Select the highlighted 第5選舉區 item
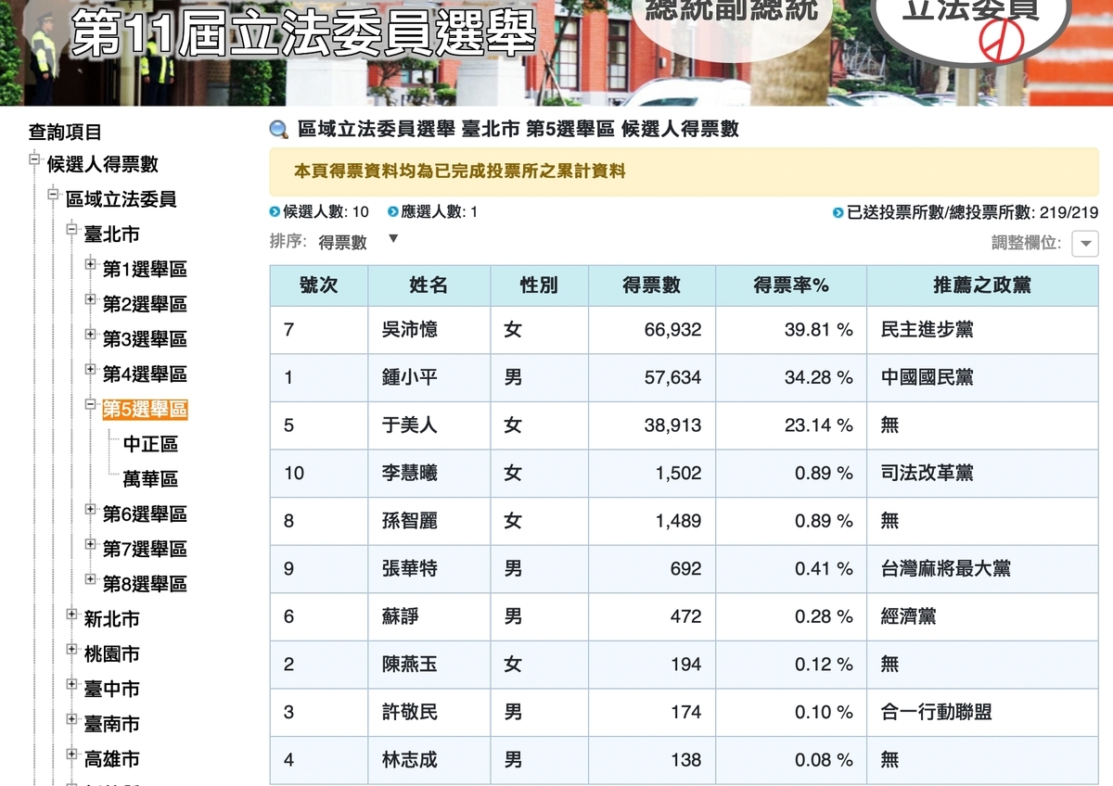This screenshot has width=1113, height=786. coord(145,409)
